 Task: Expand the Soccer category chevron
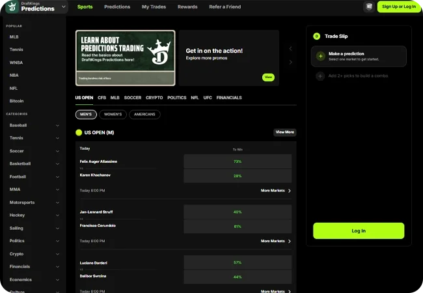pos(57,151)
